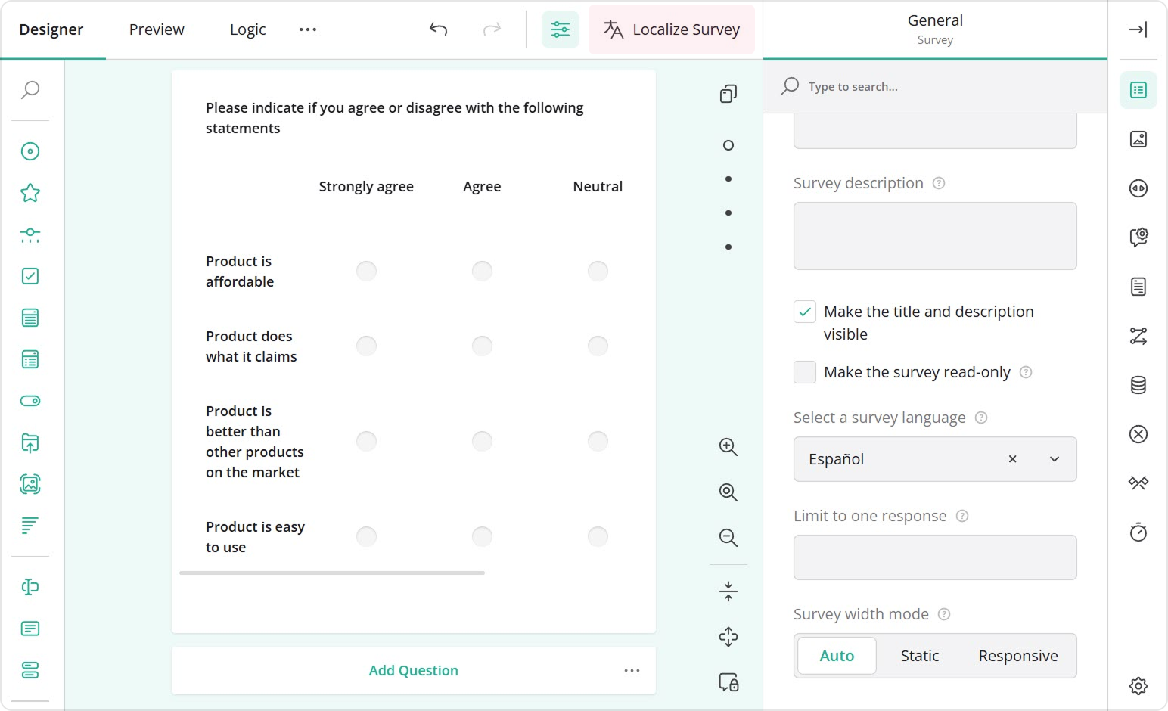This screenshot has width=1168, height=711.
Task: Open the Logic settings category in properties
Action: [1138, 336]
